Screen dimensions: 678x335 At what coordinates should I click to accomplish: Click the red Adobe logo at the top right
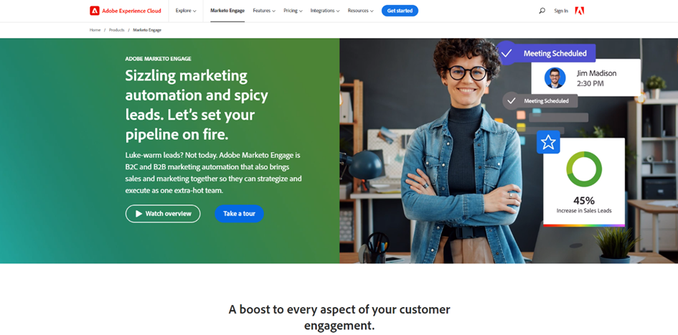tap(580, 11)
